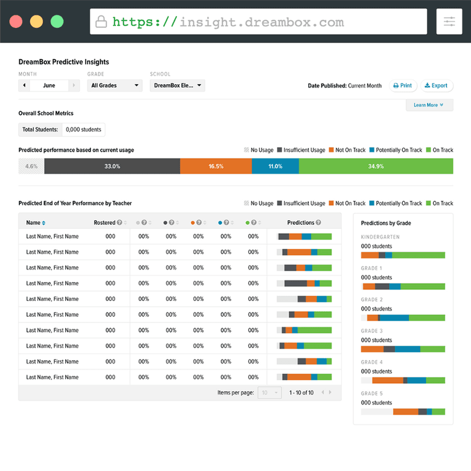Go to next page of teacher table
Viewport: 471px width, 471px height.
pos(330,392)
